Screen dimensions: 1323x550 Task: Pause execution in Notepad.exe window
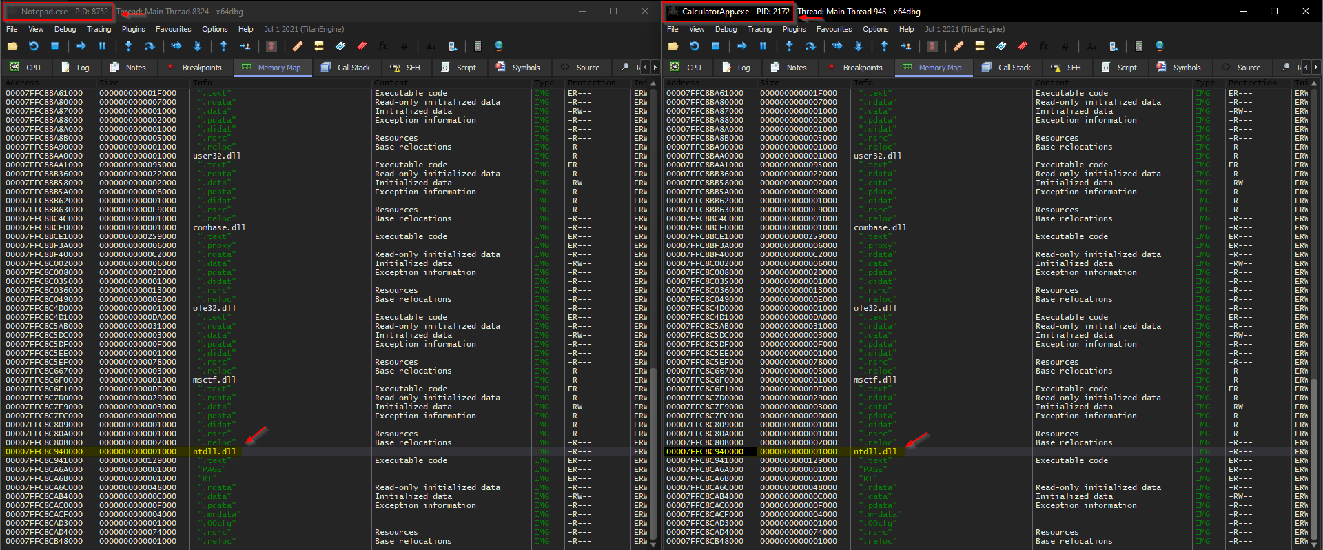102,46
